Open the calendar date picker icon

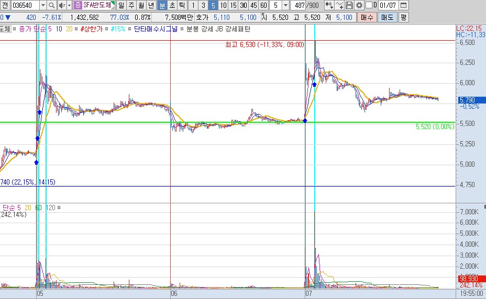click(x=403, y=5)
